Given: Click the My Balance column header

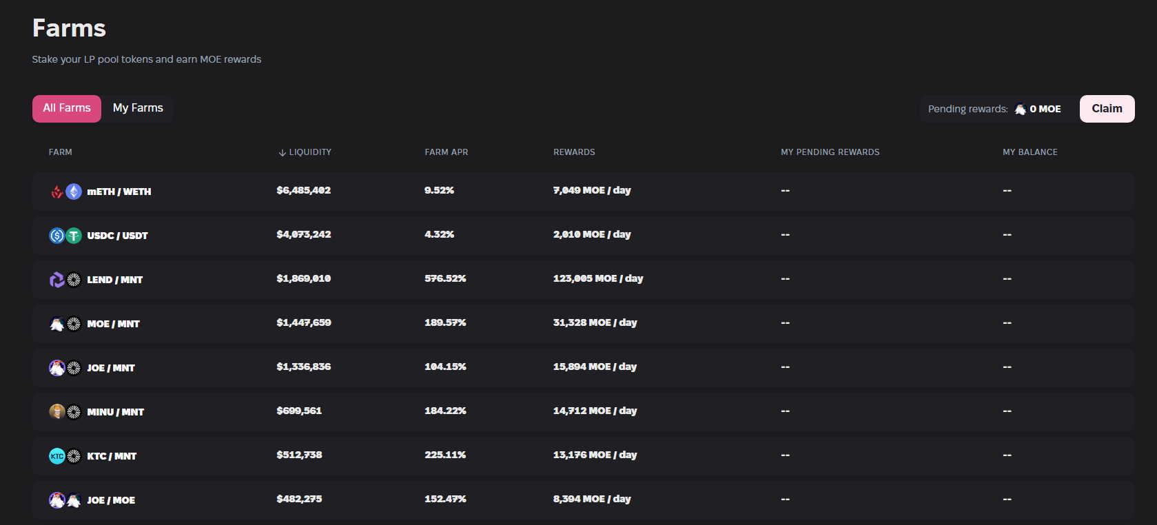Looking at the screenshot, I should click(1030, 152).
